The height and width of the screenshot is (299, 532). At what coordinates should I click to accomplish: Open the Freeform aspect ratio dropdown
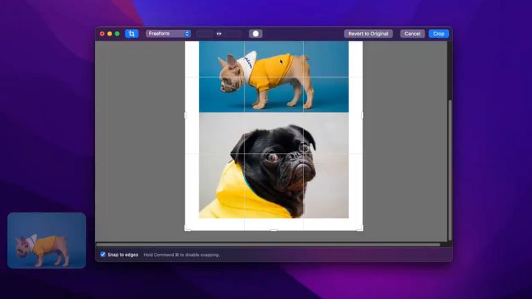(x=168, y=33)
